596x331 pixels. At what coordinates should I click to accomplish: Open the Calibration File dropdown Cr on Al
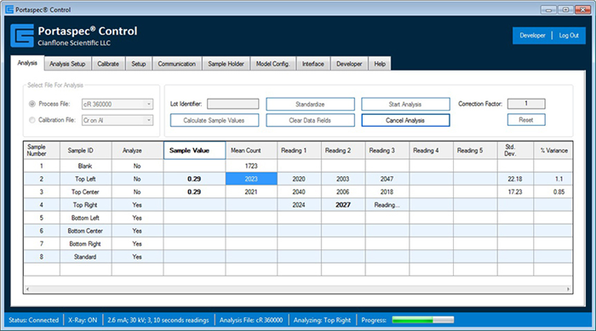click(117, 120)
